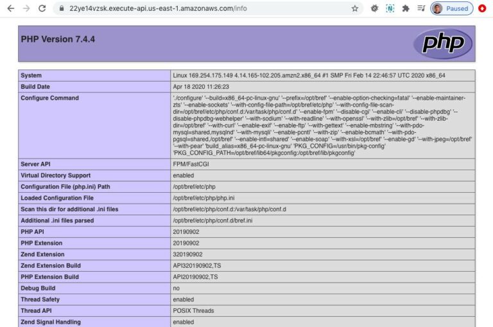Click the conf.d/bref.ini value
The width and height of the screenshot is (493, 327).
212,220
